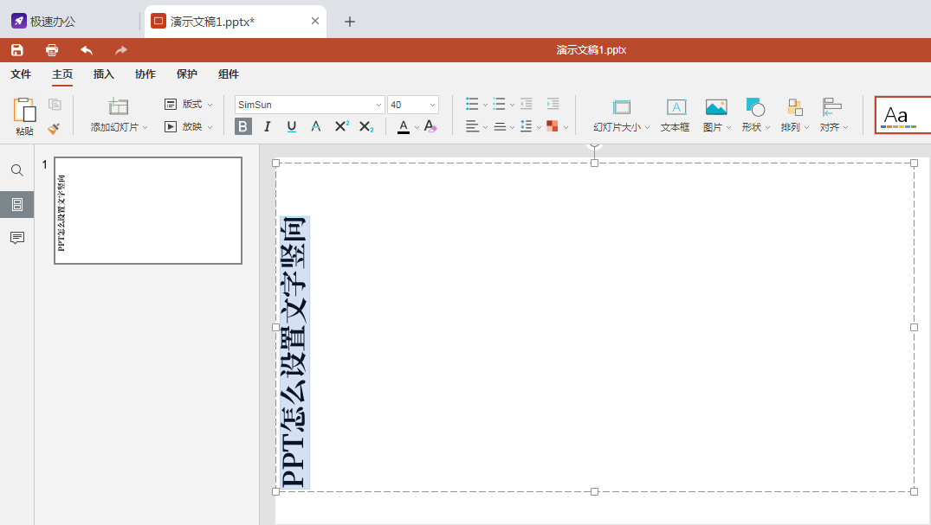Select slide 1 thumbnail
Viewport: 931px width, 525px height.
tap(147, 210)
